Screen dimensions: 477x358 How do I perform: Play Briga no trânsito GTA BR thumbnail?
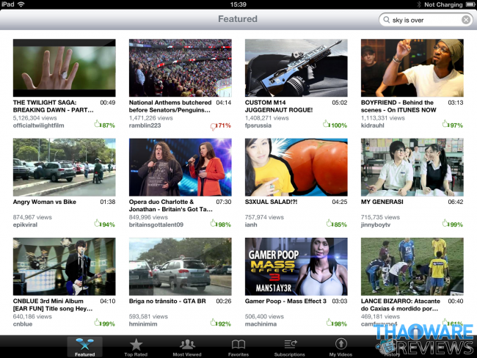[x=180, y=266]
